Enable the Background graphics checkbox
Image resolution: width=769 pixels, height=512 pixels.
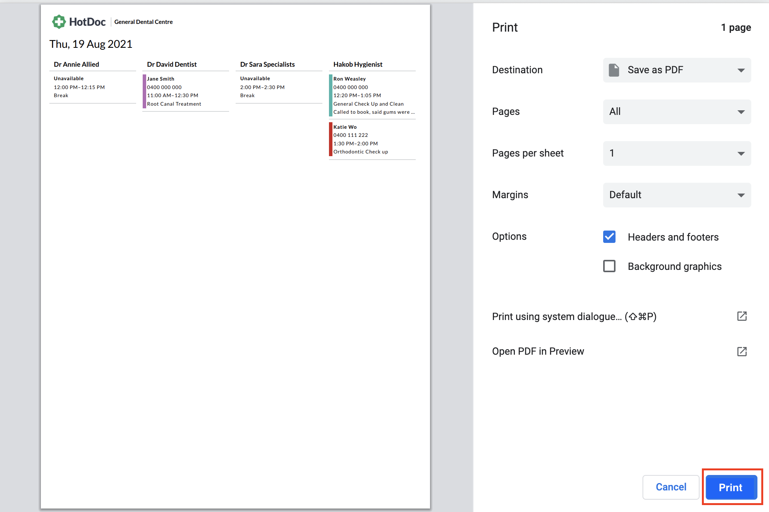[609, 266]
